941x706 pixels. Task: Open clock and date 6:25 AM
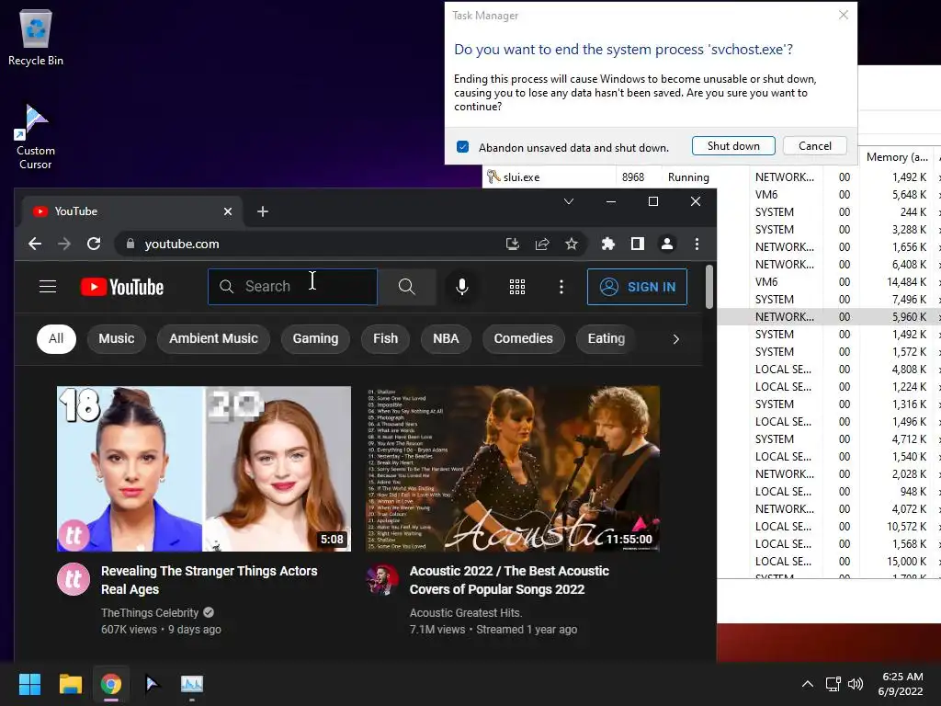tap(901, 684)
